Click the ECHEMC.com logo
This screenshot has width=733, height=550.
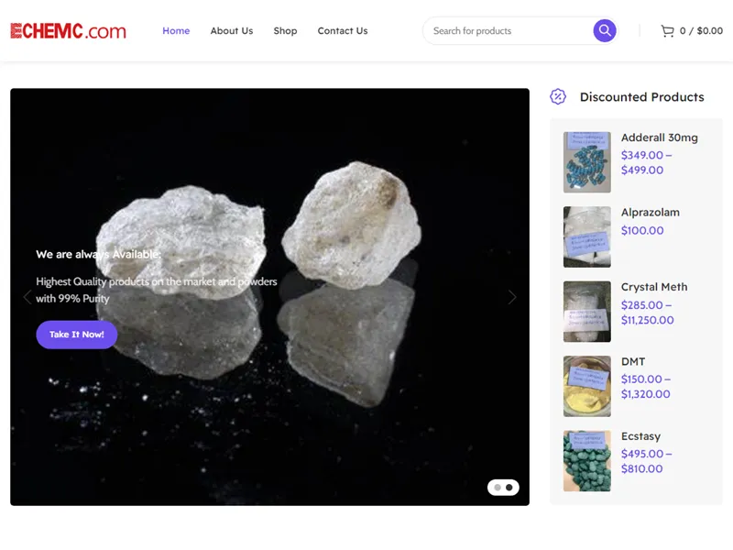[x=69, y=30]
